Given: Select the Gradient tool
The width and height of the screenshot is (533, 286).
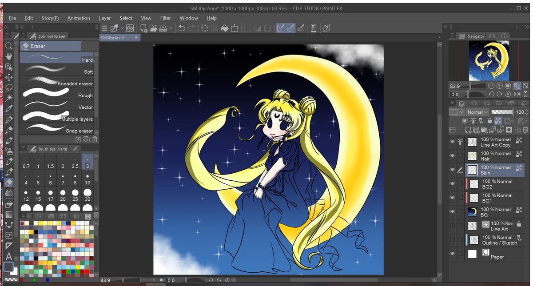Looking at the screenshot, I should (8, 214).
